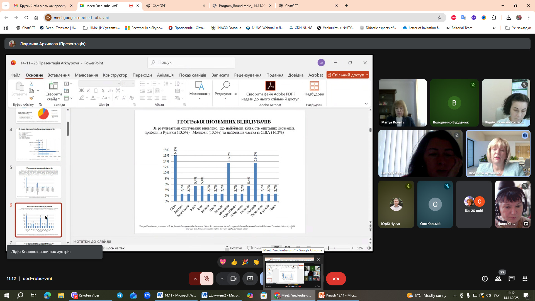The width and height of the screenshot is (535, 301).
Task: Show all bookmarks overflow chevron
Action: [x=494, y=28]
